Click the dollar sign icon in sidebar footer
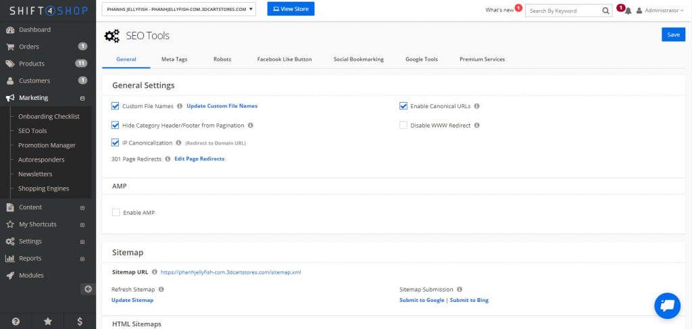Viewport: 692px width, 329px height. click(x=80, y=322)
